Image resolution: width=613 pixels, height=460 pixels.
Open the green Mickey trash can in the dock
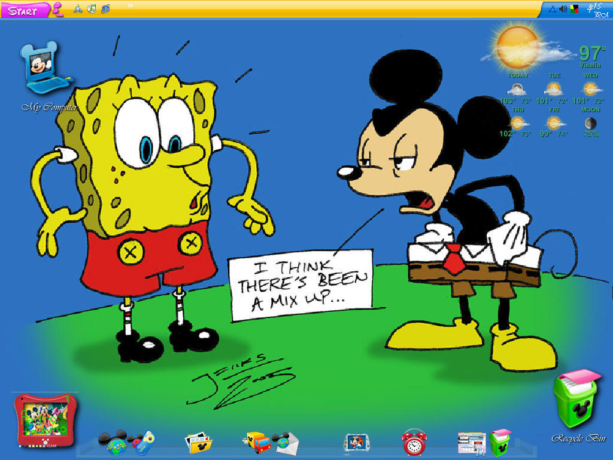pos(500,443)
